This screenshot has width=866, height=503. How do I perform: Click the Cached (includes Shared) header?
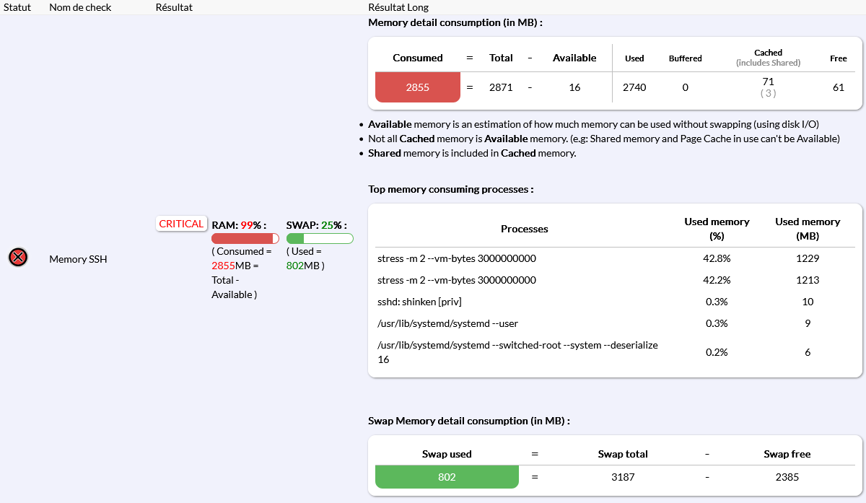[768, 58]
